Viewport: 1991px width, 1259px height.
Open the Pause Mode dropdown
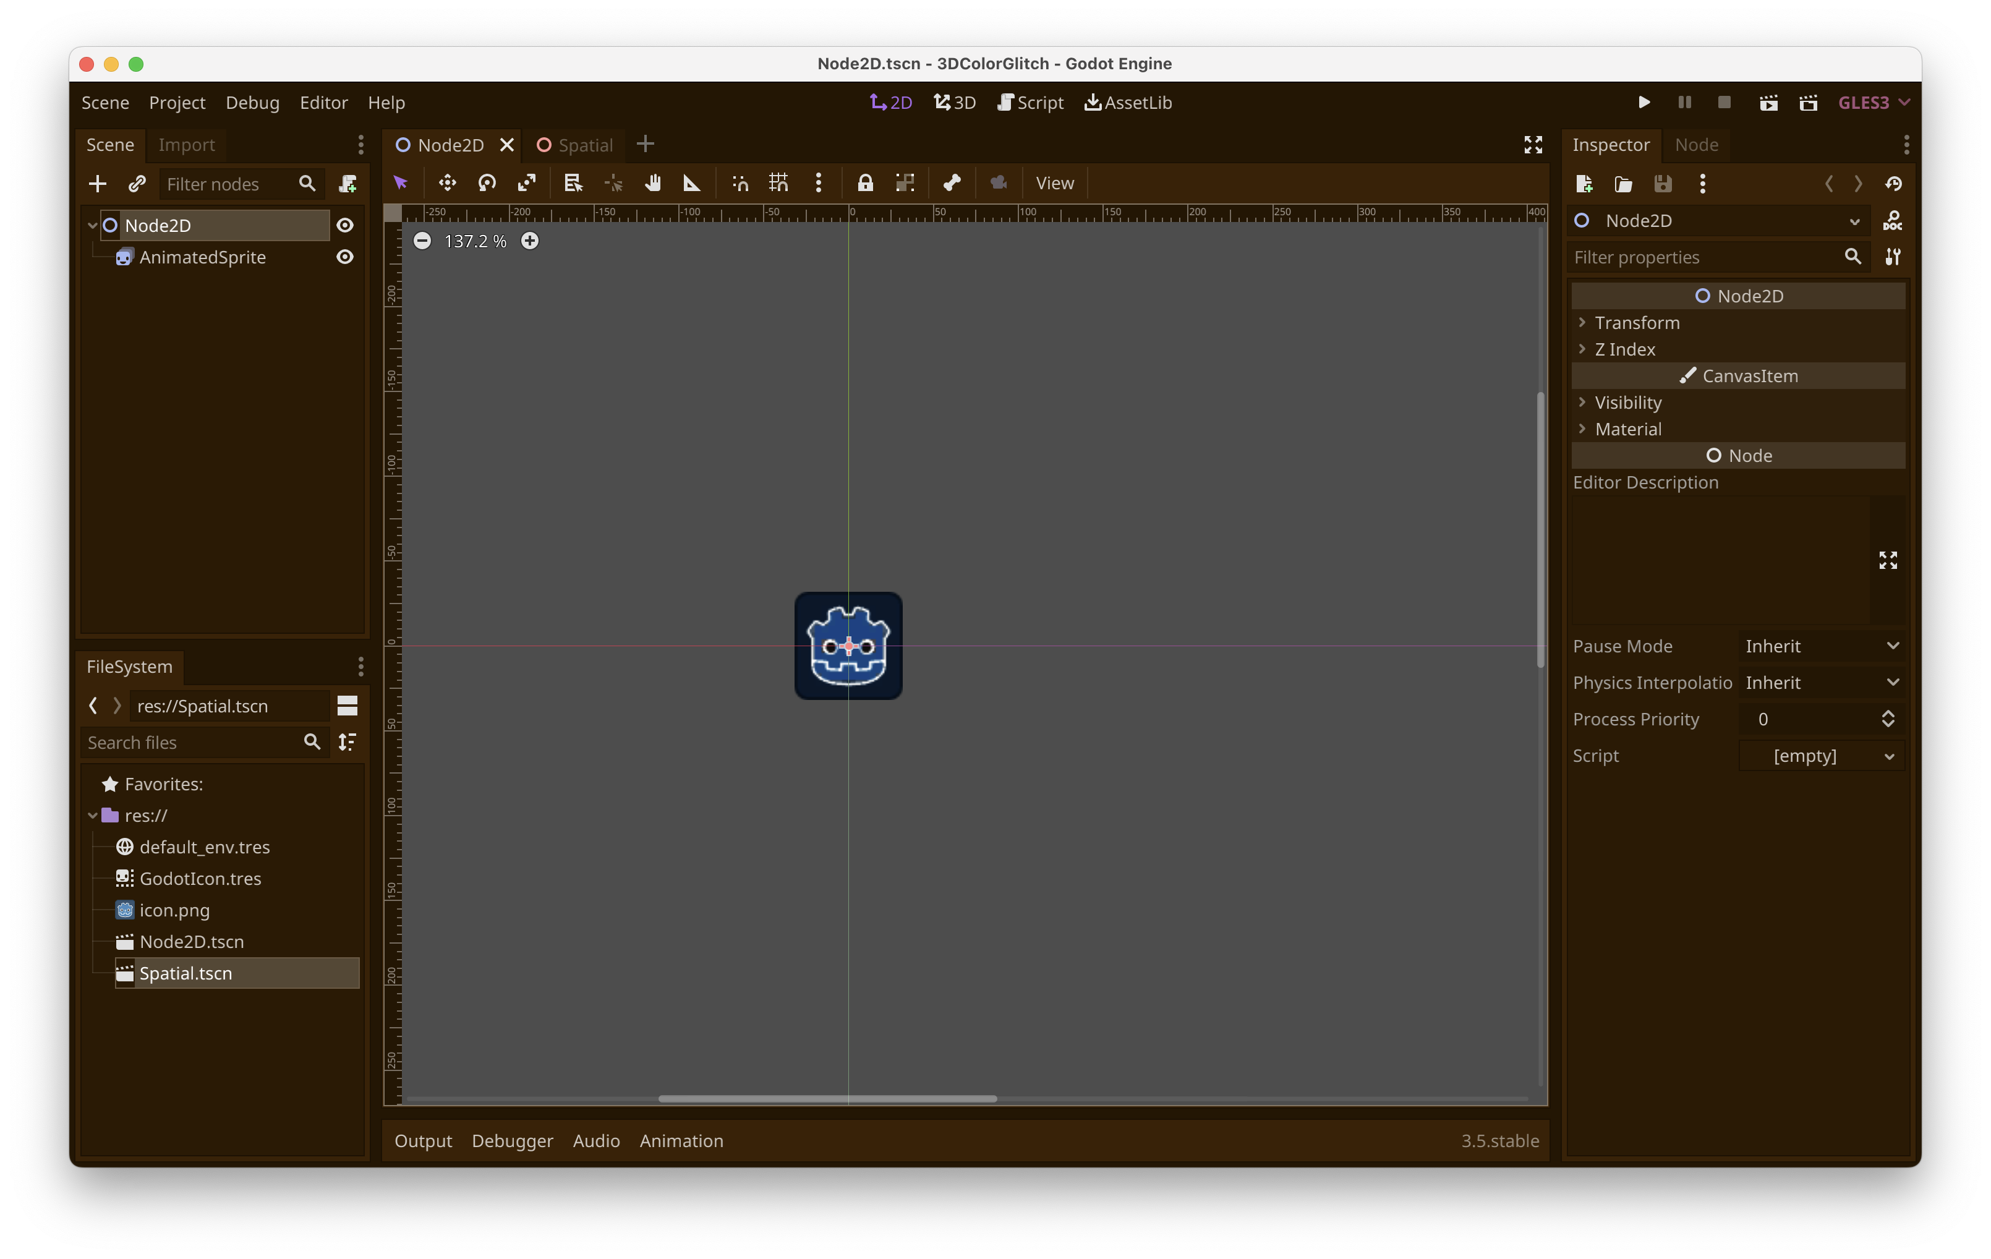pyautogui.click(x=1819, y=646)
